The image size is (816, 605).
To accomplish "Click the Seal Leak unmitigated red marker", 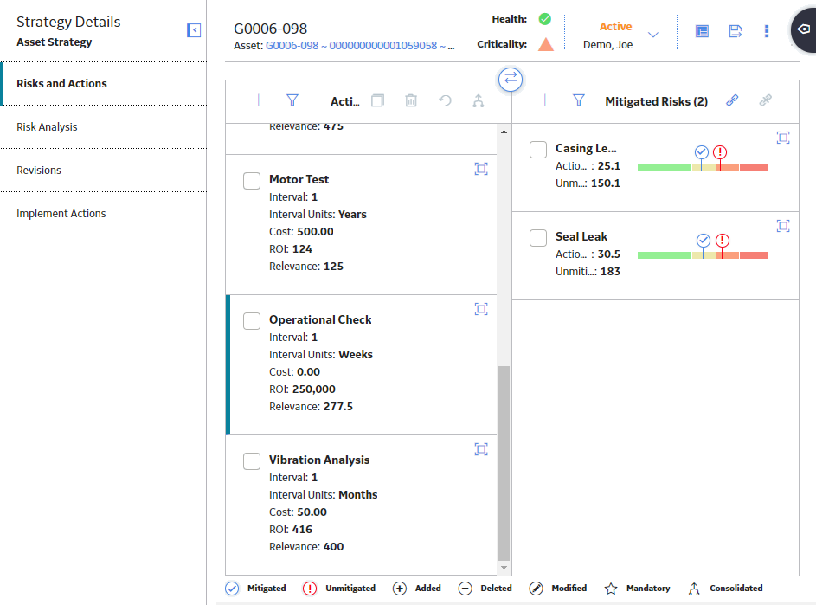I will 723,240.
